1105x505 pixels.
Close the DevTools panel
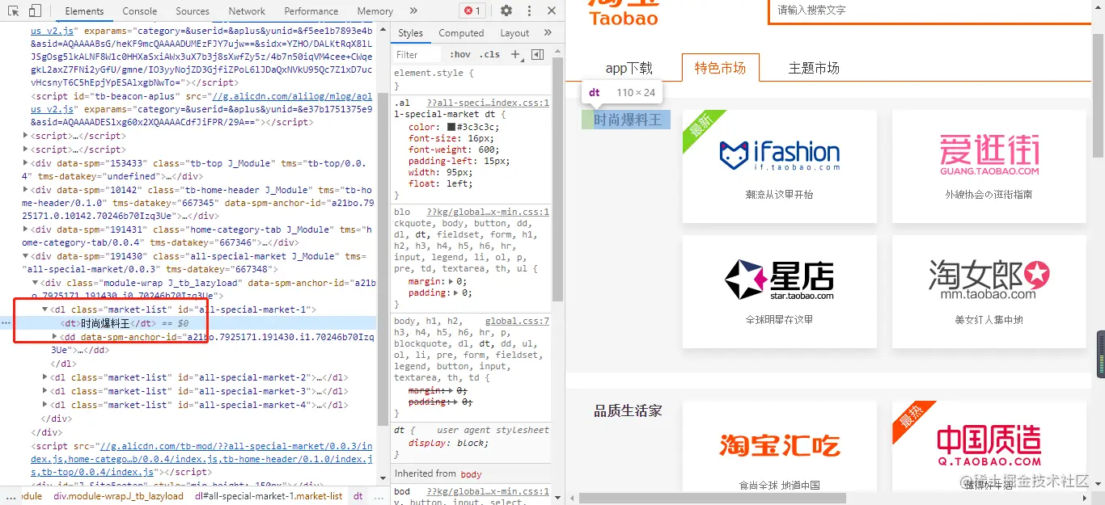coord(552,11)
